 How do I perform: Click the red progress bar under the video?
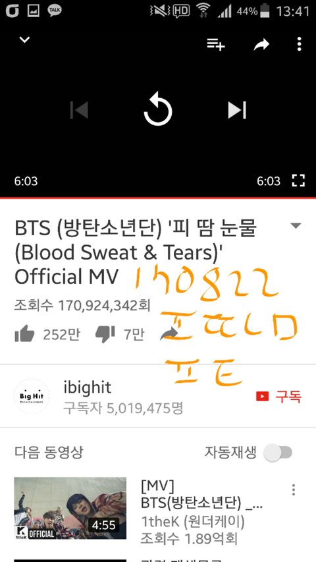coord(158,198)
